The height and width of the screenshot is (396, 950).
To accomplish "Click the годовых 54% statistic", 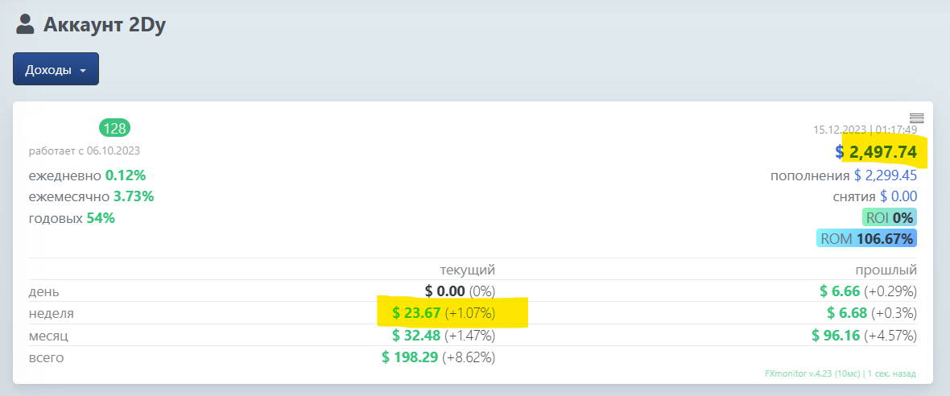I will [72, 219].
